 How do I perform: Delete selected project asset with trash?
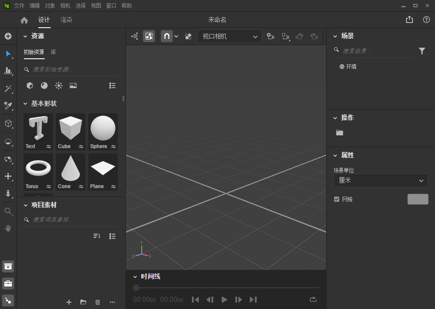[x=97, y=302]
